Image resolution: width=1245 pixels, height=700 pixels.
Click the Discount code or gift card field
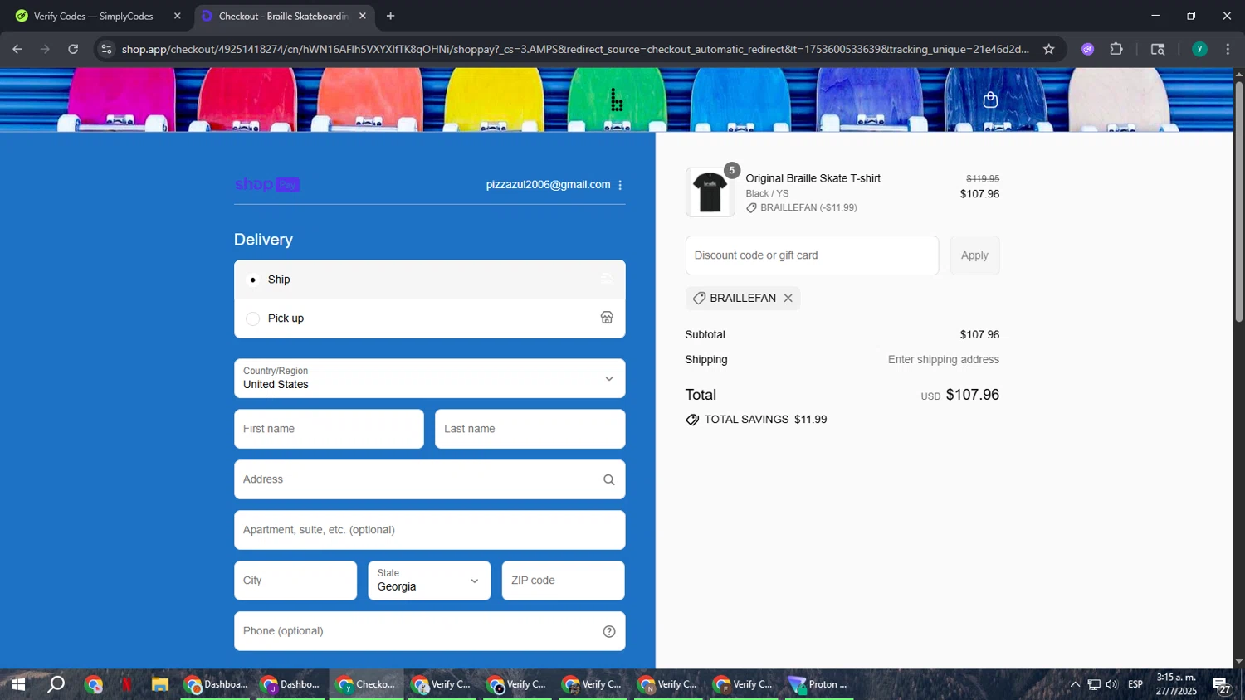[812, 255]
